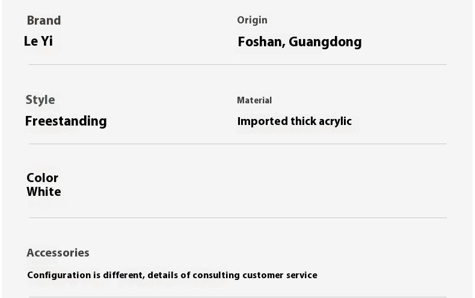Click the Material label

click(x=254, y=100)
